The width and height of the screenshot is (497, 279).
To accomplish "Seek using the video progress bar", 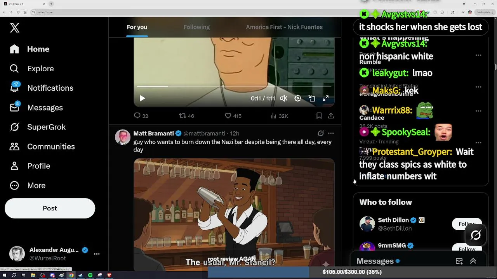I will [x=234, y=86].
